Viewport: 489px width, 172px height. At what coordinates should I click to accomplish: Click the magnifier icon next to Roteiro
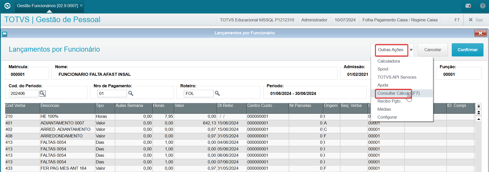[217, 93]
